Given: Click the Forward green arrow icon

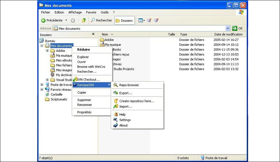Looking at the screenshot, I should coord(73,21).
